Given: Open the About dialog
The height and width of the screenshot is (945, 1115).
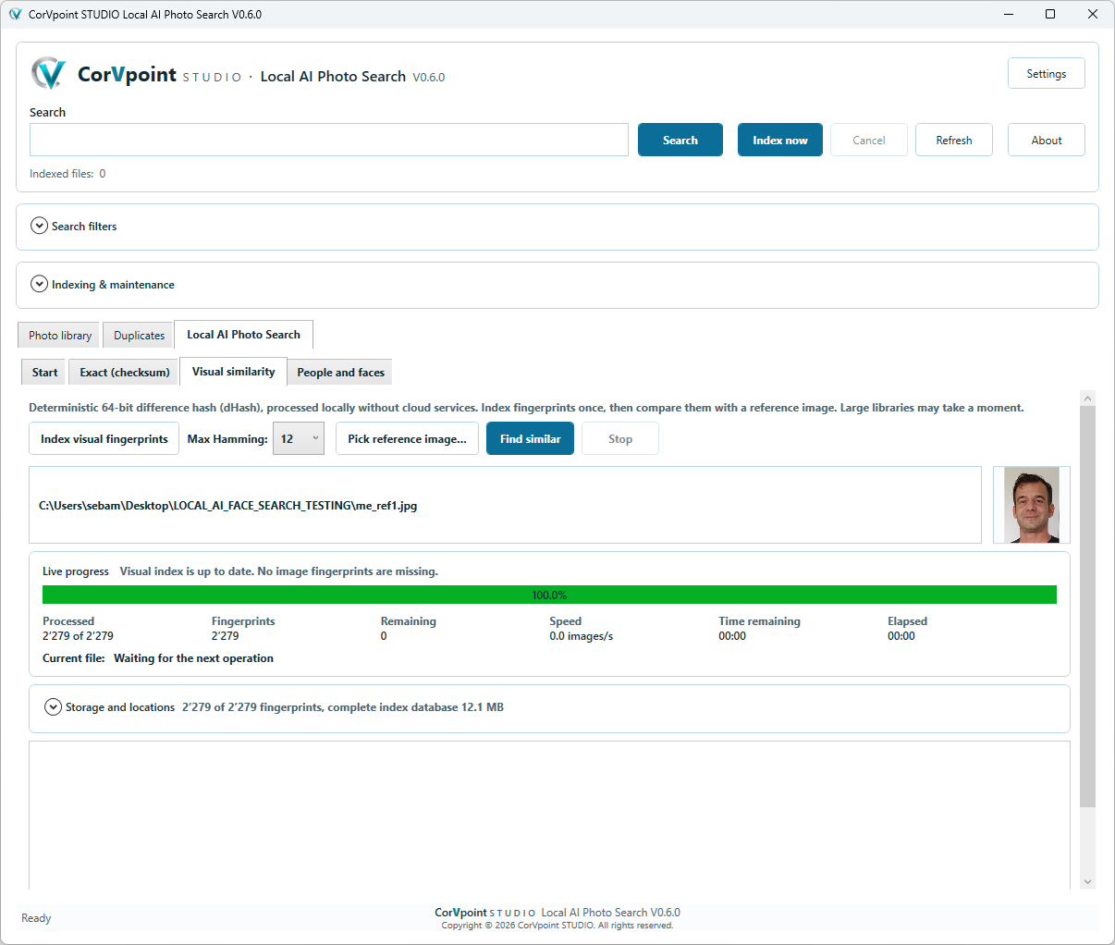Looking at the screenshot, I should 1047,140.
